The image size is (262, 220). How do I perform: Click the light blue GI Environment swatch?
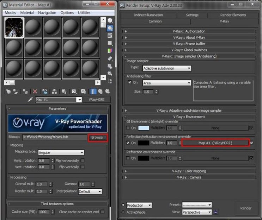pyautogui.click(x=144, y=128)
